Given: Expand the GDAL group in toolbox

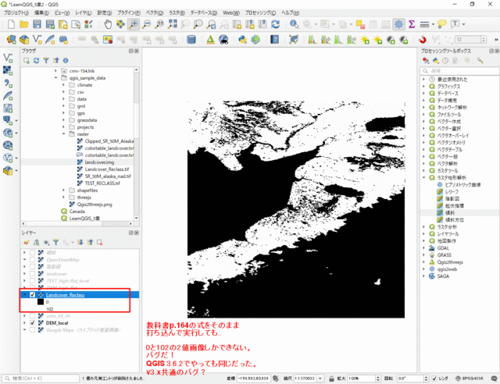Looking at the screenshot, I should tap(423, 248).
